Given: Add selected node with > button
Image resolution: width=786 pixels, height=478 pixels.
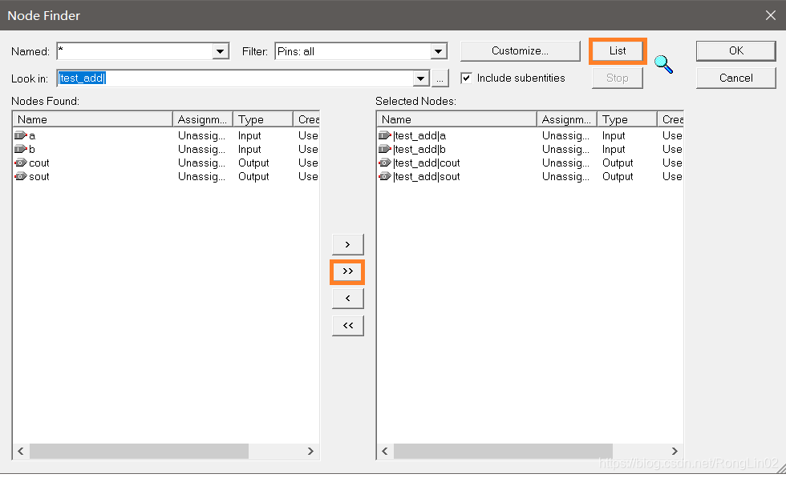Looking at the screenshot, I should click(347, 245).
